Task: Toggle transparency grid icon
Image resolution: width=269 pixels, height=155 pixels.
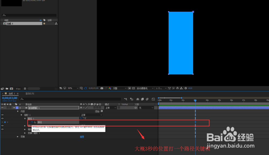Action: (133, 88)
